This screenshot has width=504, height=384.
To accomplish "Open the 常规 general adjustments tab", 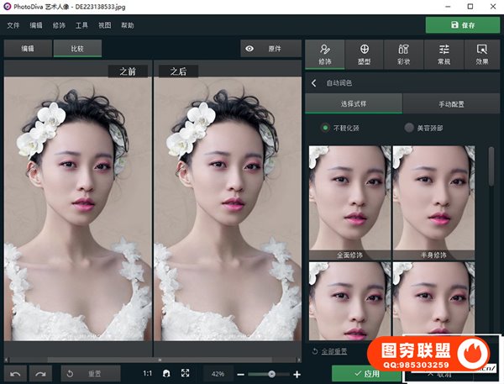I will click(x=444, y=54).
